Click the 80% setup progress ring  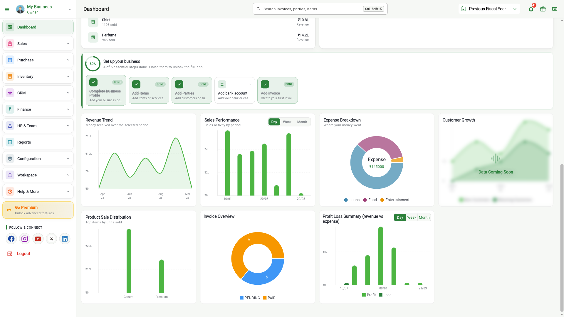(x=93, y=64)
